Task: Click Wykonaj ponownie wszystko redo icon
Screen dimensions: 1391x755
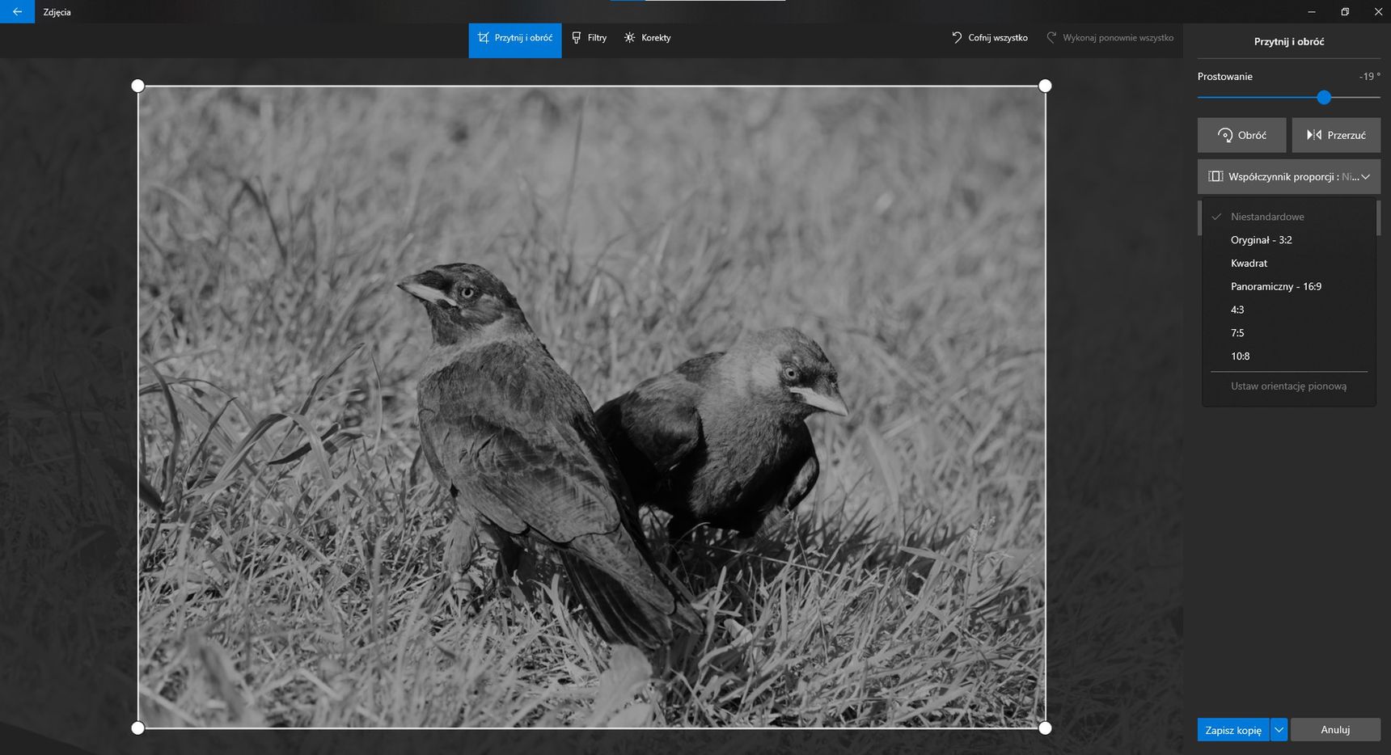Action: [1051, 38]
